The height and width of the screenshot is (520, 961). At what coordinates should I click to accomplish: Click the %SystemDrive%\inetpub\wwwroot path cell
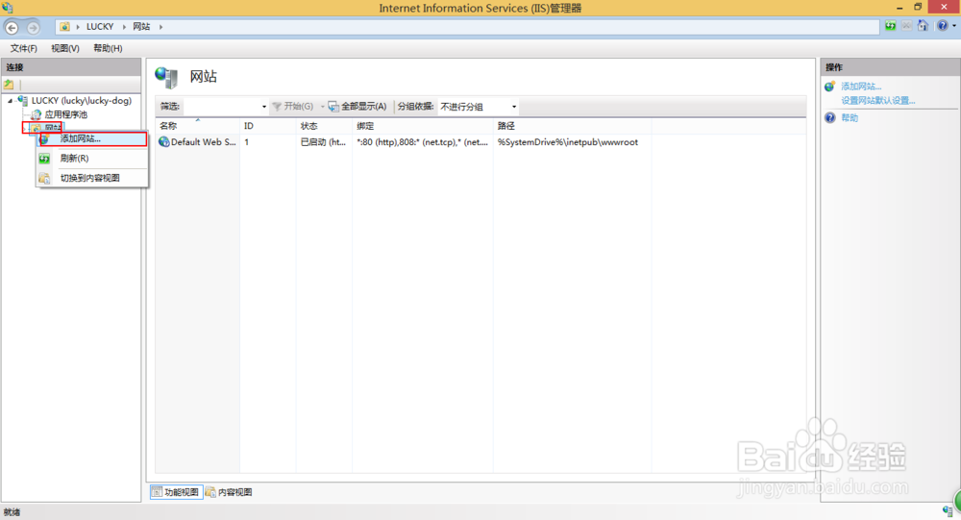pos(568,142)
